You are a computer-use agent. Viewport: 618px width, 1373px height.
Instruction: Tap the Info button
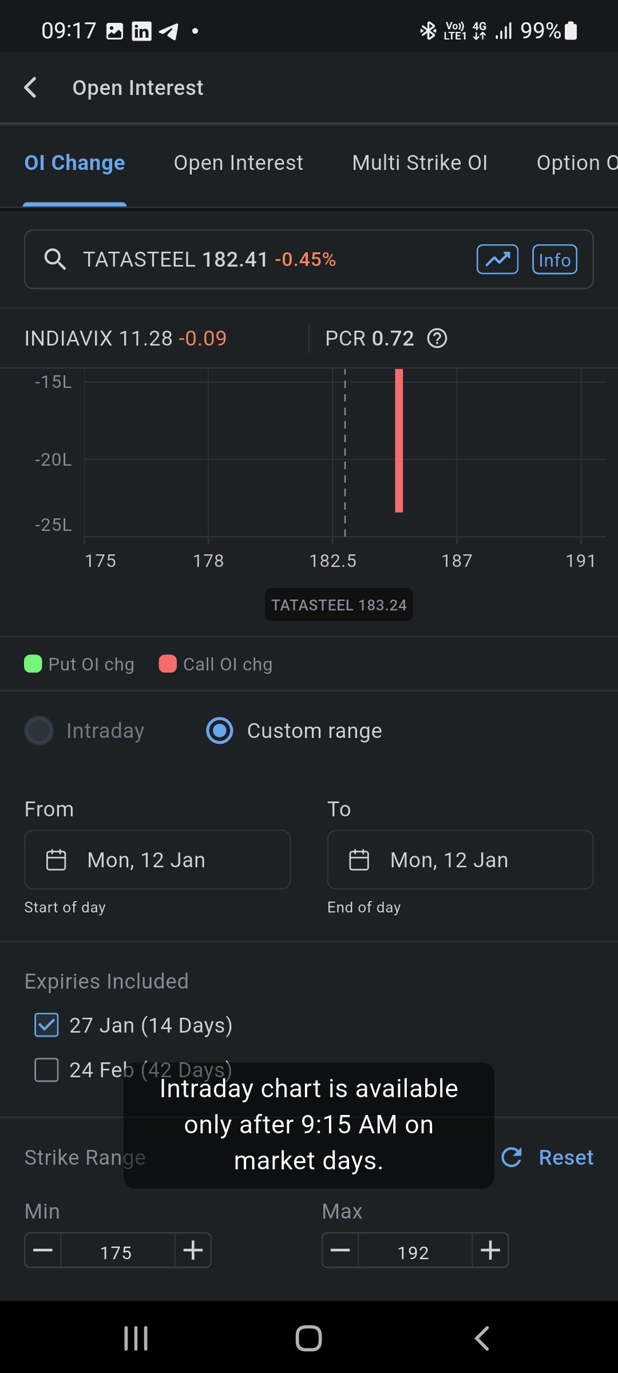coord(554,260)
